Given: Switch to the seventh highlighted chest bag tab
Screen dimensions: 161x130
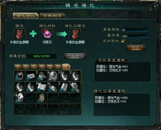Looking at the screenshot, I should 66,67.
